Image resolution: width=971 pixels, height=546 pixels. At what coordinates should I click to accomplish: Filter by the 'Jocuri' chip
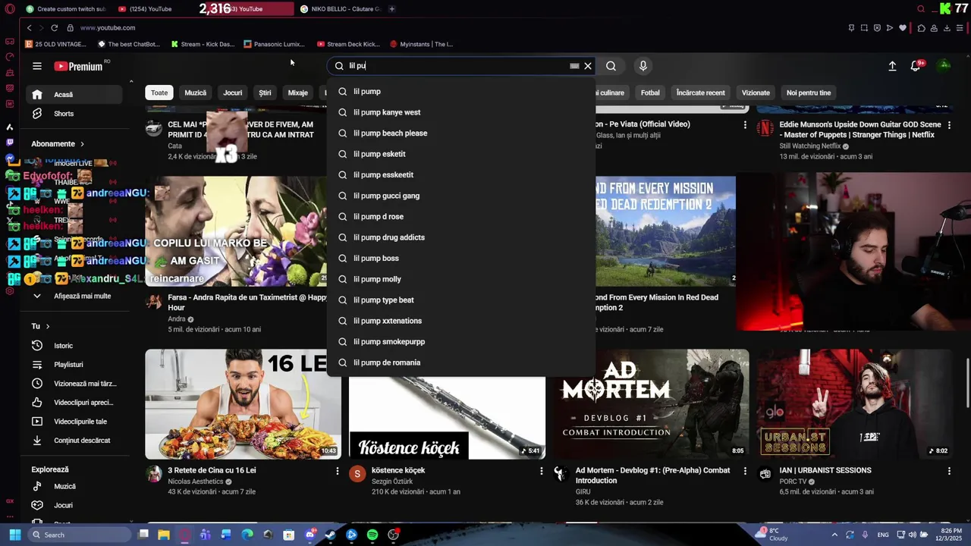pyautogui.click(x=233, y=93)
